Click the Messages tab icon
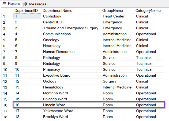Image resolution: width=169 pixels, height=121 pixels. [25, 4]
